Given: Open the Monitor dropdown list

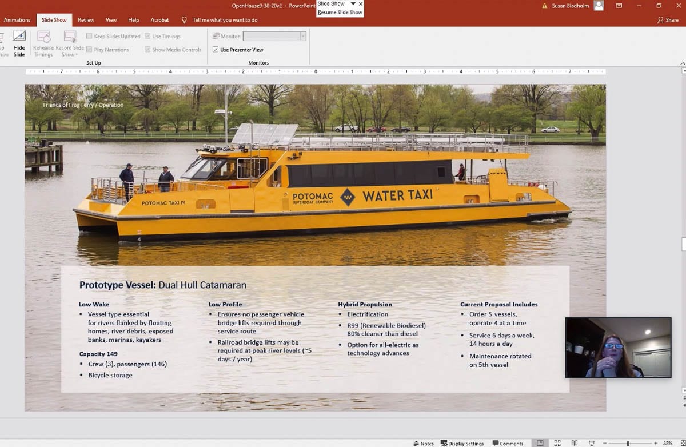Looking at the screenshot, I should 303,36.
